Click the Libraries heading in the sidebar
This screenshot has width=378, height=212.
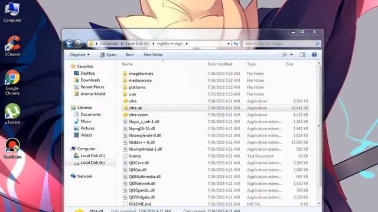[x=82, y=108]
